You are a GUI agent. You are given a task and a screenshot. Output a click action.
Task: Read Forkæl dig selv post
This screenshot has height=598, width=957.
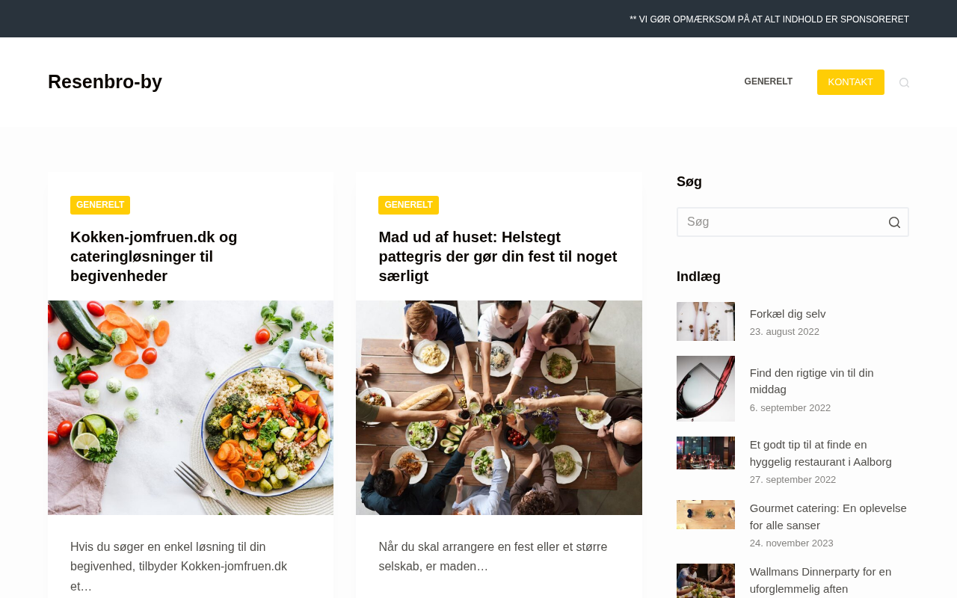[787, 314]
